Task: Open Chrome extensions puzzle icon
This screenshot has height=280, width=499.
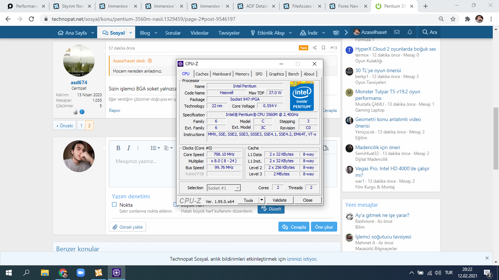Action: point(468,19)
